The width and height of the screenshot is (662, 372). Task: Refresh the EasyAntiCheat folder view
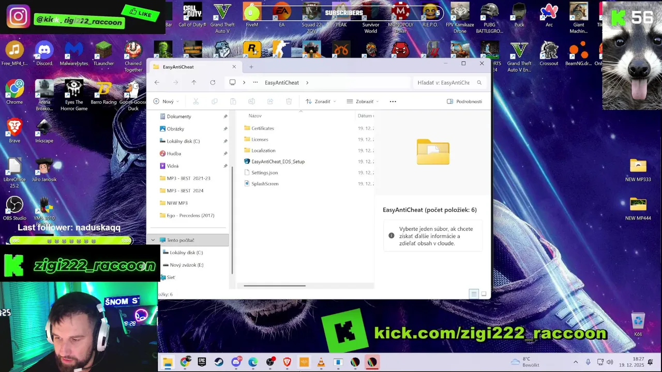point(213,83)
